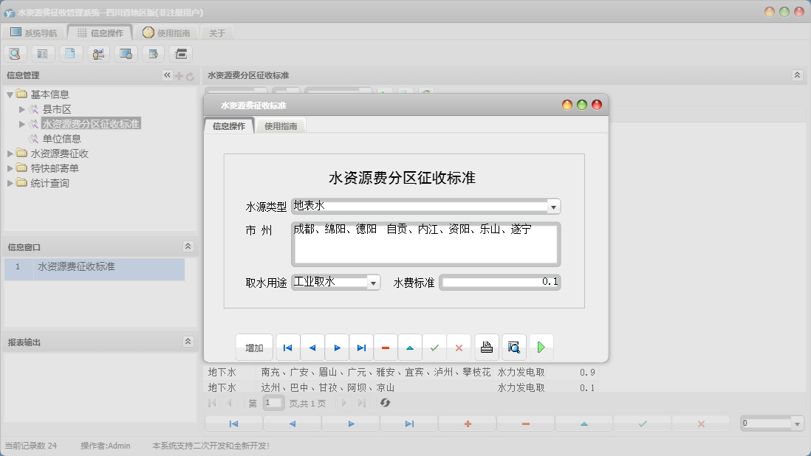Click the user information icon in the toolbar
Screen dimensions: 811x456
point(98,53)
